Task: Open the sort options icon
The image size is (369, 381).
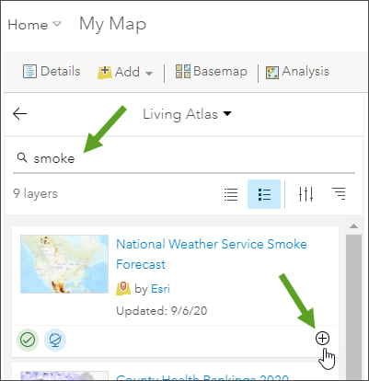Action: coord(339,194)
